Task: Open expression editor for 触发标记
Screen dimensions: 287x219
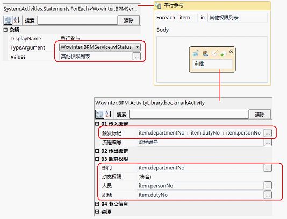Action: click(268, 133)
